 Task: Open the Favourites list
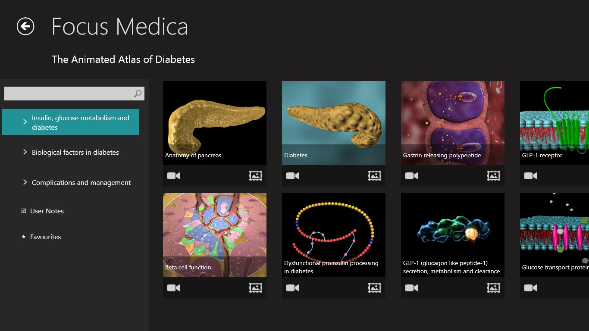[x=45, y=237]
